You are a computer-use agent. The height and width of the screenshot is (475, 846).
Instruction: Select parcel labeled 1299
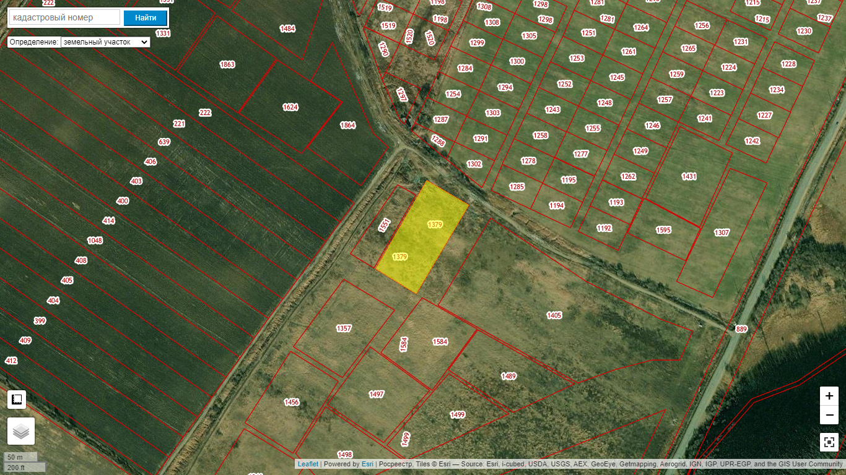(x=477, y=43)
